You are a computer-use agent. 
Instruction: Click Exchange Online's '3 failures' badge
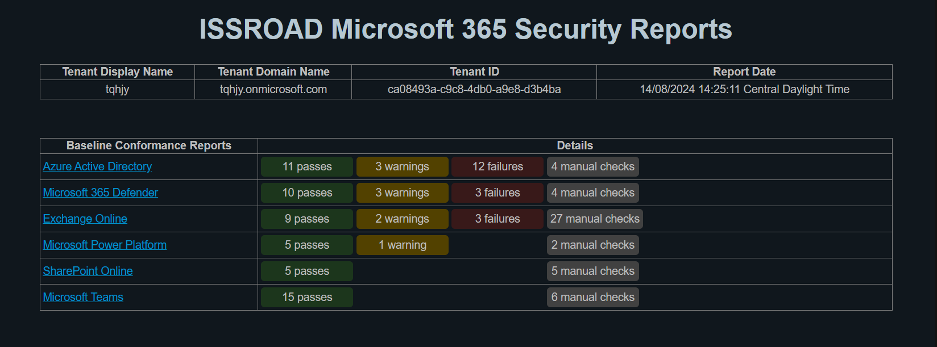(x=497, y=219)
